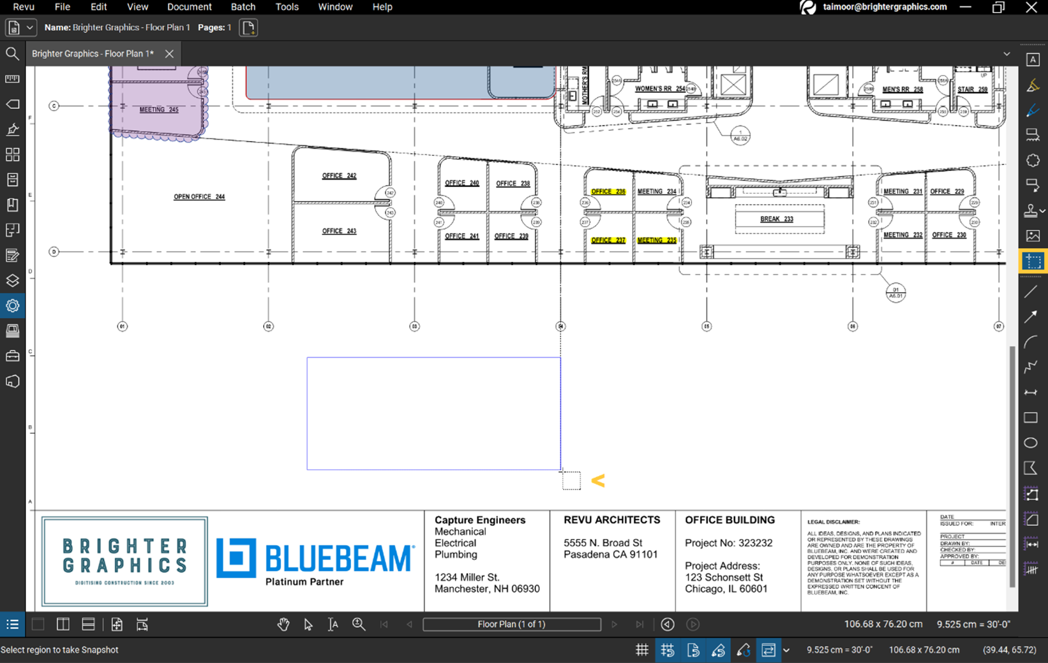
Task: Open the Edit menu
Action: (98, 7)
